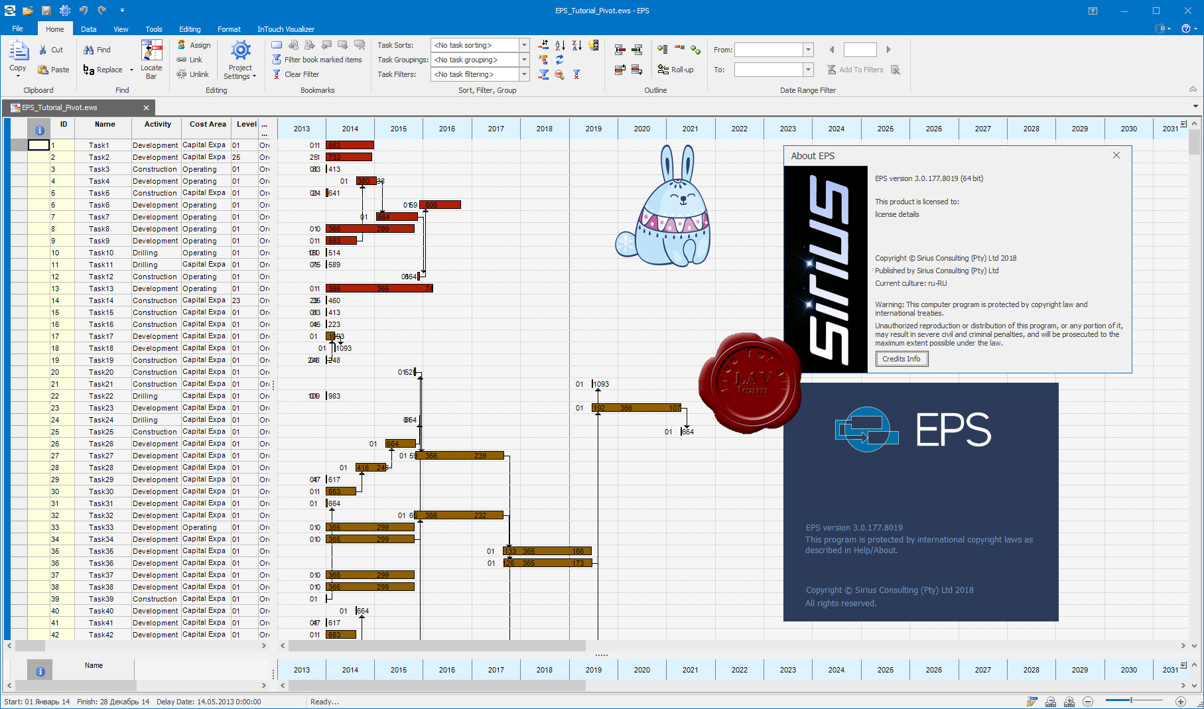
Task: Click the zoom in plus circle
Action: click(x=1181, y=701)
